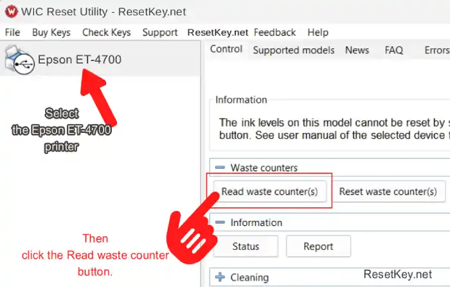Click the Reset waste counter(s) button
Screen dimensions: 450x287
pos(388,191)
